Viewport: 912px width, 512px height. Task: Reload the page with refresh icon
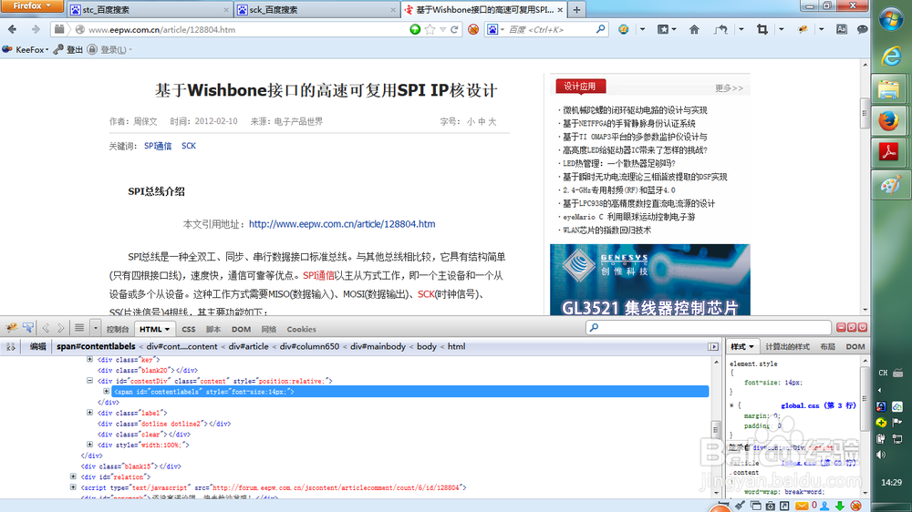pos(454,29)
